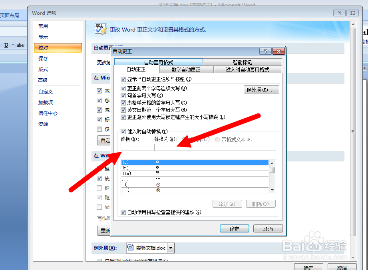Image resolution: width=368 pixels, height=270 pixels.
Task: Click the 例外项(E)... button
Action: pyautogui.click(x=261, y=89)
